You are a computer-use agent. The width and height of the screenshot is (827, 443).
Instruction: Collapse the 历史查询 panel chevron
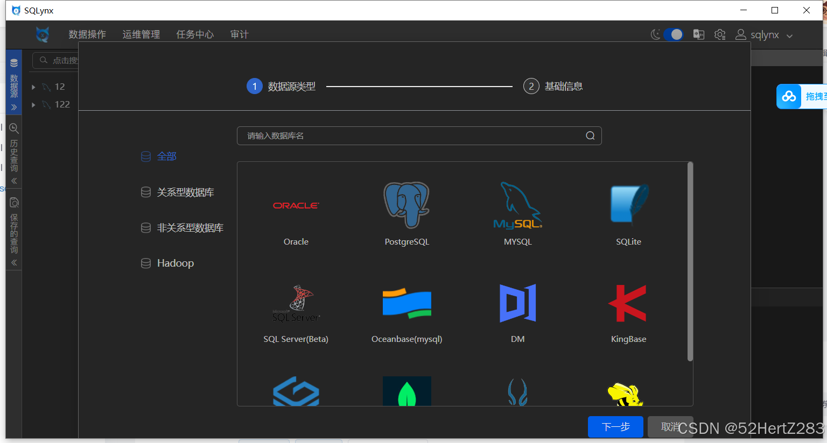click(14, 181)
